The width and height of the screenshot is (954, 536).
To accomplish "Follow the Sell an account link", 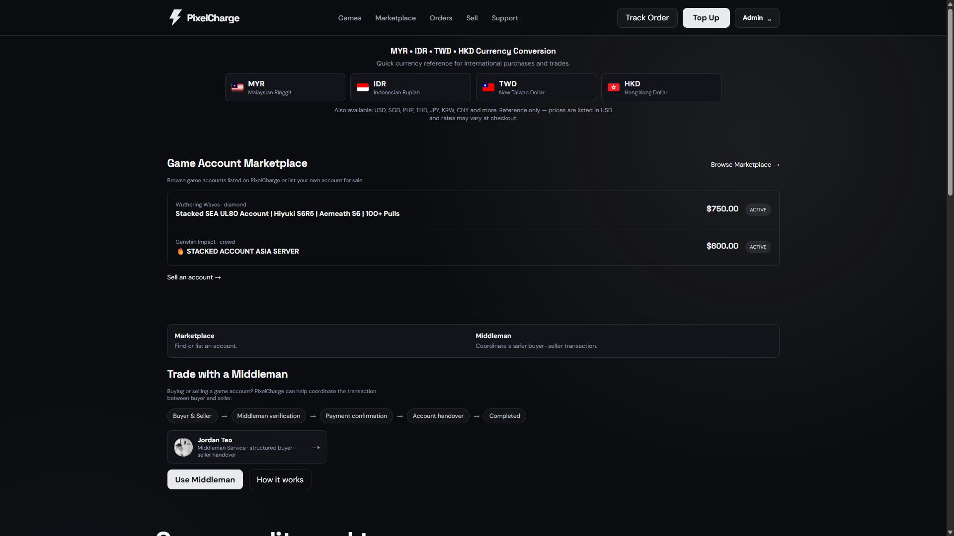I will point(194,277).
